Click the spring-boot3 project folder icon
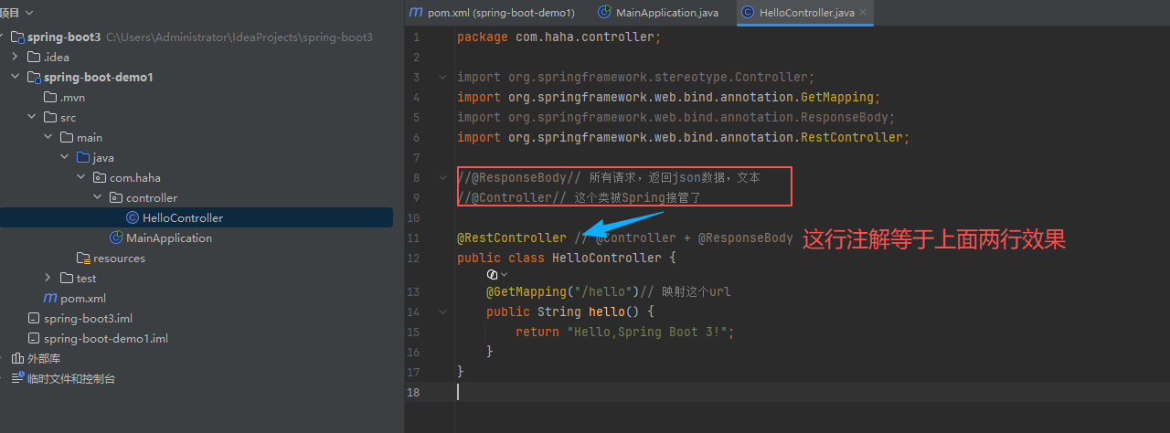 tap(17, 37)
